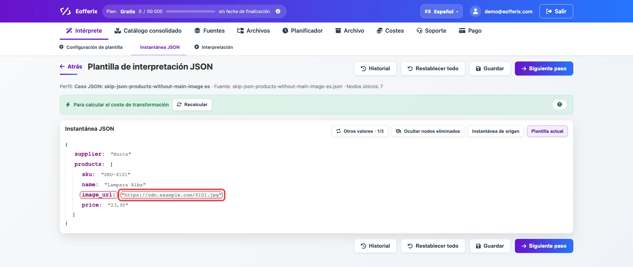
Task: Click the top Siguiente paso button
Action: click(544, 69)
